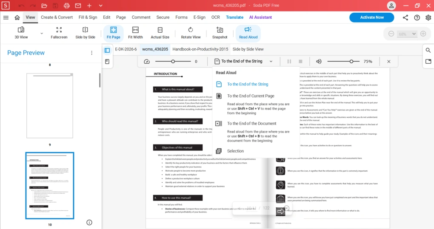Open the help menu
Viewport: 434px width, 229px height.
[x=417, y=17]
